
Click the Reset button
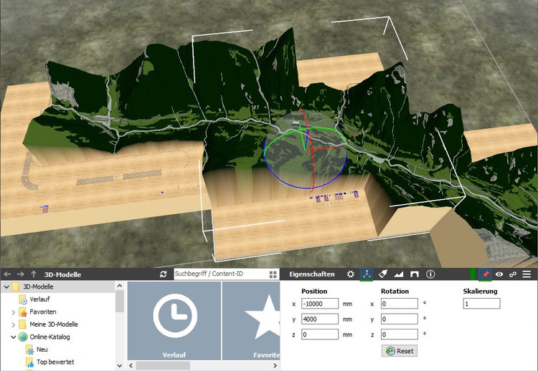pyautogui.click(x=400, y=351)
